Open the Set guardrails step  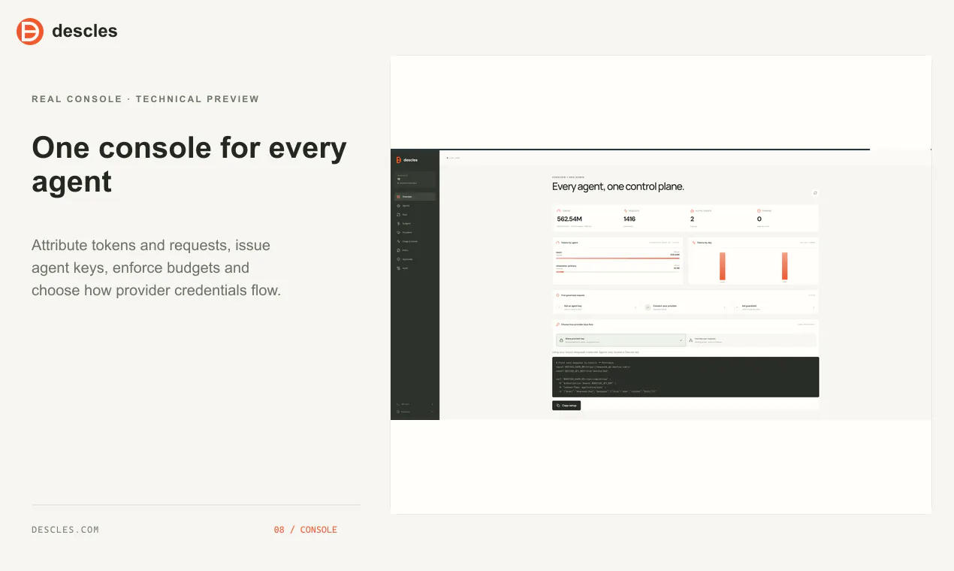pyautogui.click(x=775, y=307)
